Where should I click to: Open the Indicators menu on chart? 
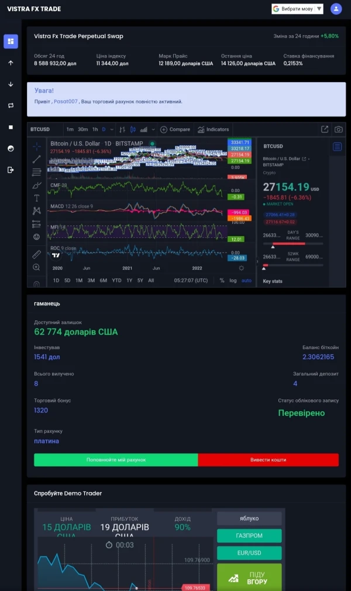[214, 129]
